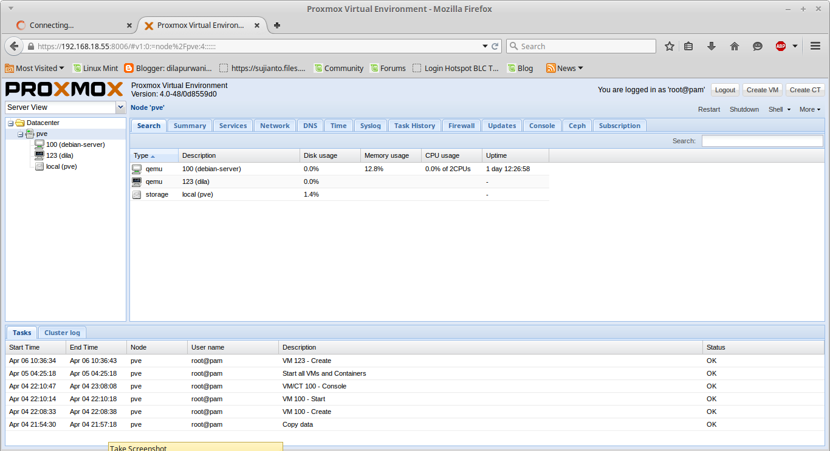The image size is (830, 451).
Task: Open the Firefox hamburger menu
Action: coord(815,46)
